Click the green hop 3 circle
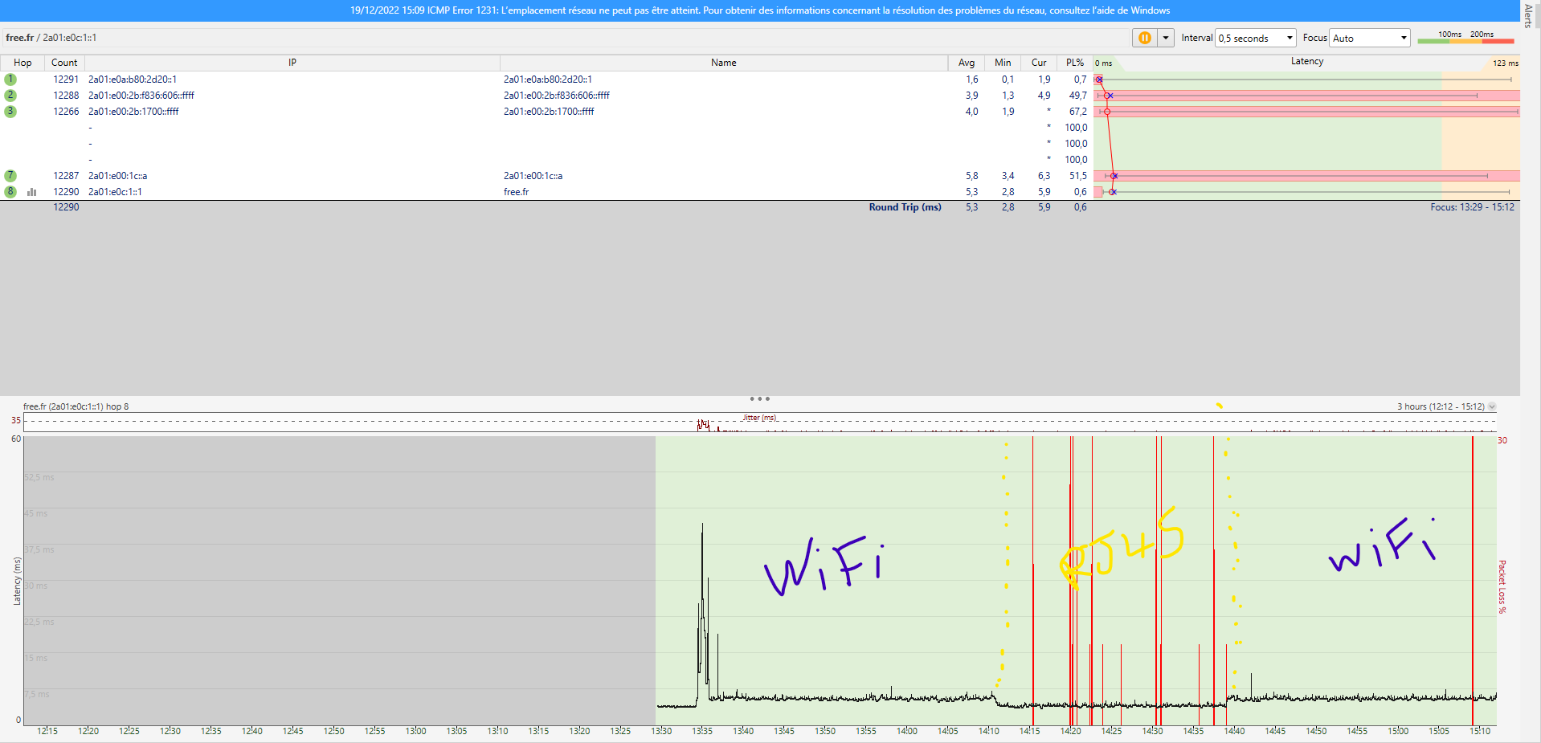Screen dimensions: 1541x743 pos(10,112)
